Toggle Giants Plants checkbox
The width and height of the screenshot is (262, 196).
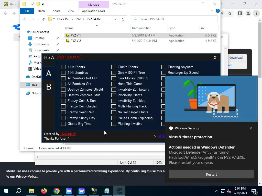(x=113, y=67)
